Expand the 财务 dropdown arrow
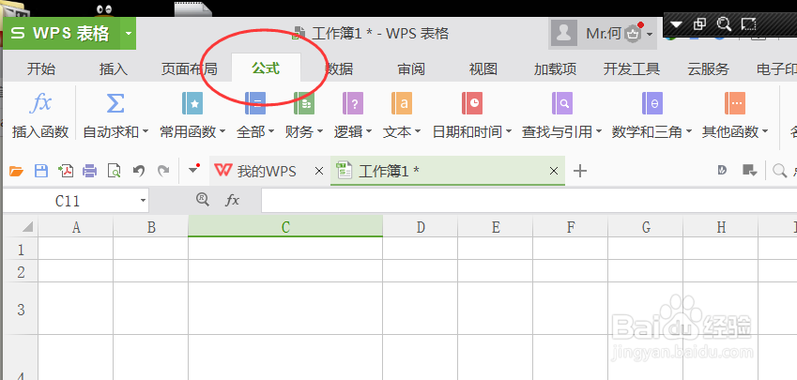This screenshot has height=380, width=797. click(x=320, y=132)
